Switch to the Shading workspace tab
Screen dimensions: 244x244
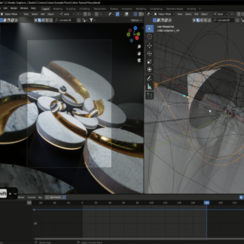pyautogui.click(x=114, y=9)
